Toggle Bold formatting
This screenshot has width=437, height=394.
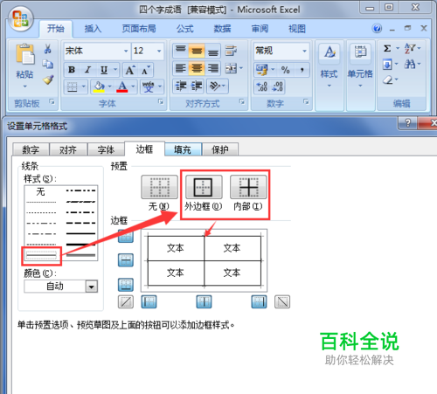[x=72, y=70]
